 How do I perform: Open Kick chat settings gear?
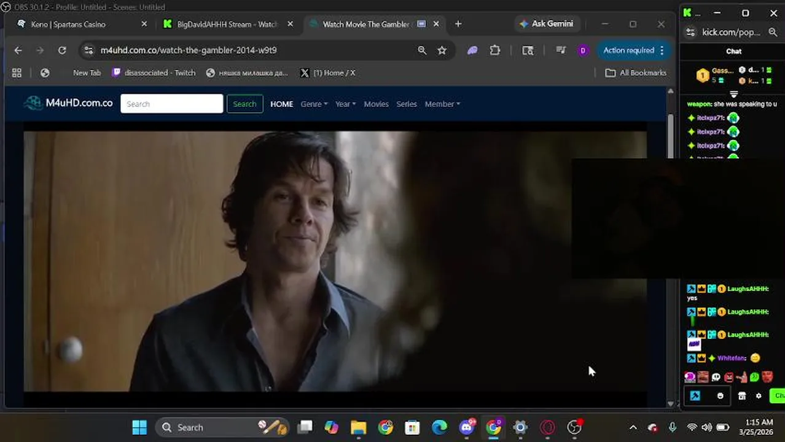pyautogui.click(x=759, y=396)
